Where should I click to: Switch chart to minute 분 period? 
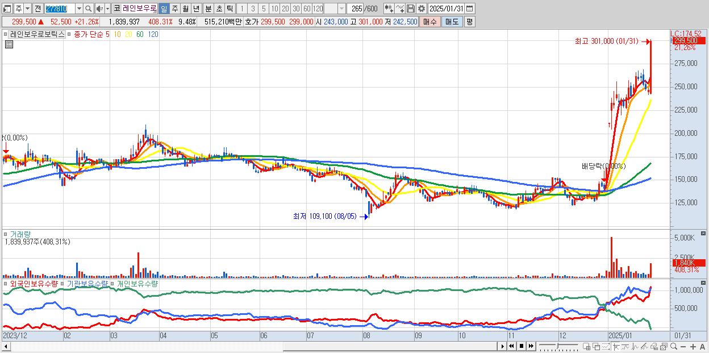pos(208,9)
